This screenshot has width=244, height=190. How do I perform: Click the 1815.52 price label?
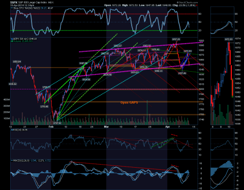[x=13, y=84]
